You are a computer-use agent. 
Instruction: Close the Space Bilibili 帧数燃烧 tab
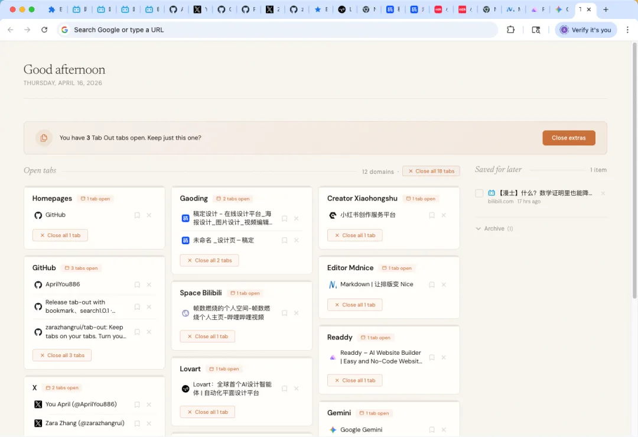pos(296,313)
